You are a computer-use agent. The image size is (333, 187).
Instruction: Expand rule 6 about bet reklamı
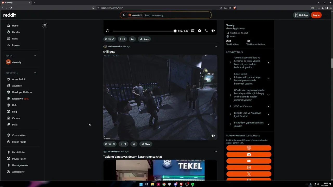click(268, 124)
